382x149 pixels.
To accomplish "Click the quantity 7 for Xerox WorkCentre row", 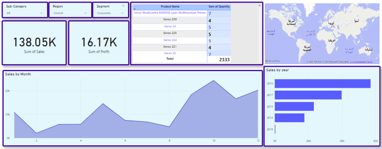I will 210,14.
